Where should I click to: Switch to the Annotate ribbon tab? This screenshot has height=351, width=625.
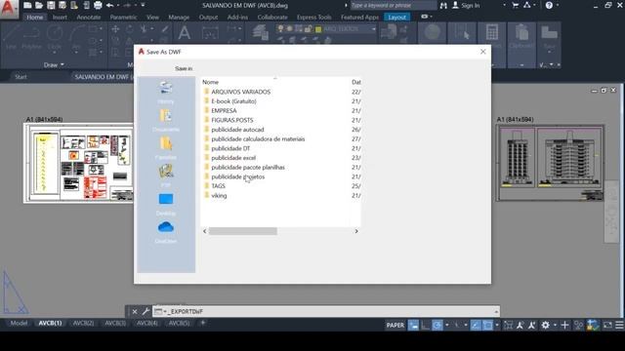[89, 18]
